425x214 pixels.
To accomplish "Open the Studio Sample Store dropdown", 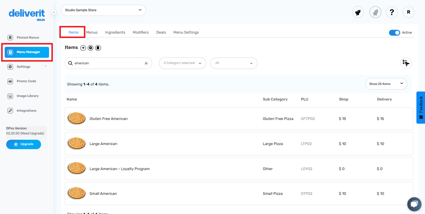I will click(x=103, y=10).
